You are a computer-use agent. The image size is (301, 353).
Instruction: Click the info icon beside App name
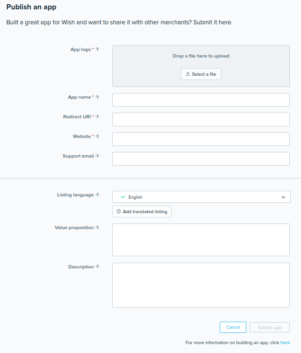(x=98, y=97)
